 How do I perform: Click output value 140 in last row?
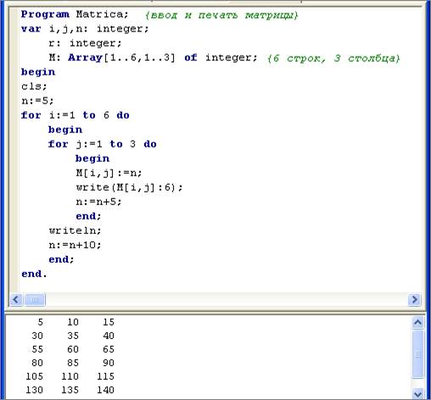105,390
